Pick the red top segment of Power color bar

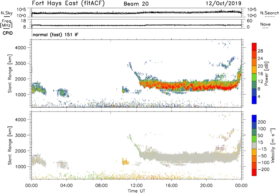(254, 47)
